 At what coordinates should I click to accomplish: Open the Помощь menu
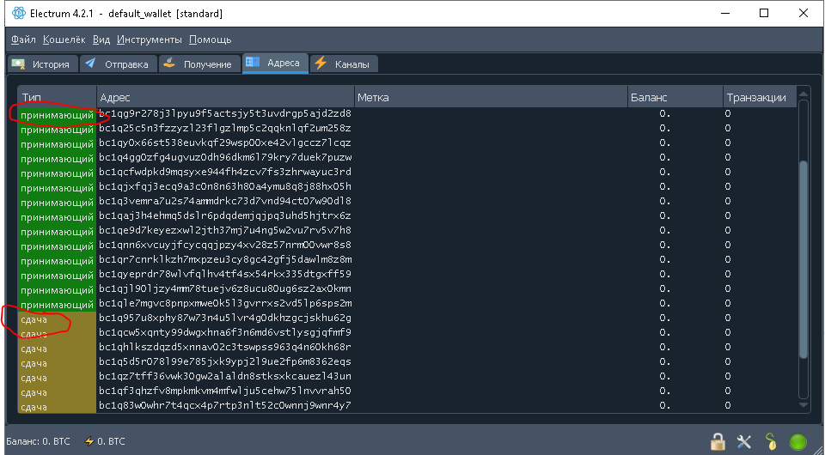coord(210,39)
